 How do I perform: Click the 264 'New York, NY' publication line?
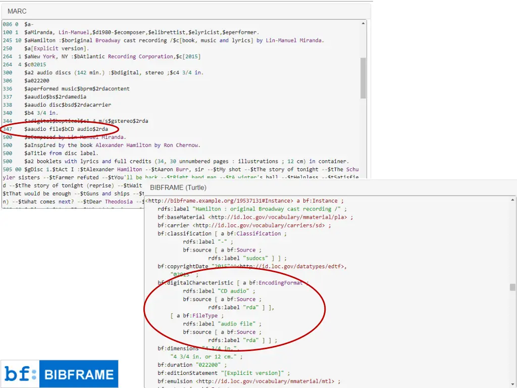tap(101, 57)
